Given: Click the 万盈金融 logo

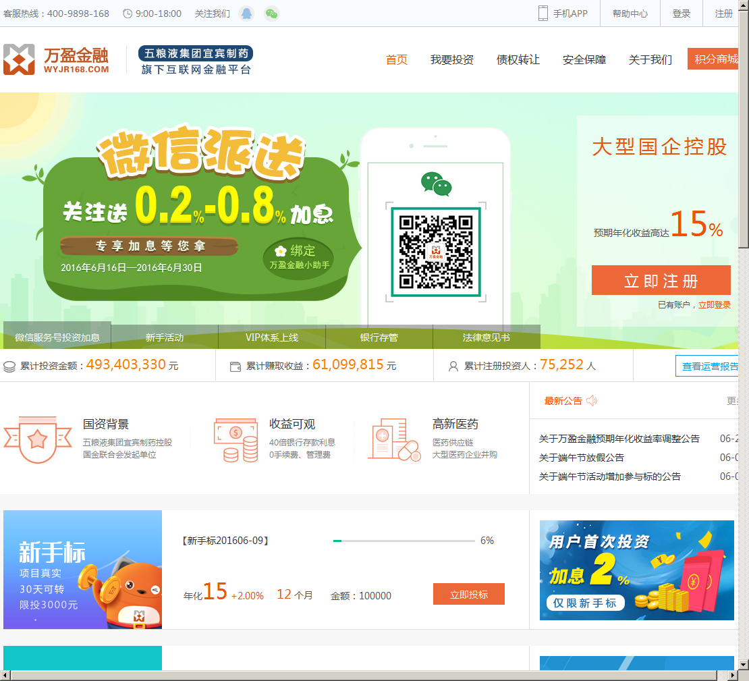Looking at the screenshot, I should 57,59.
